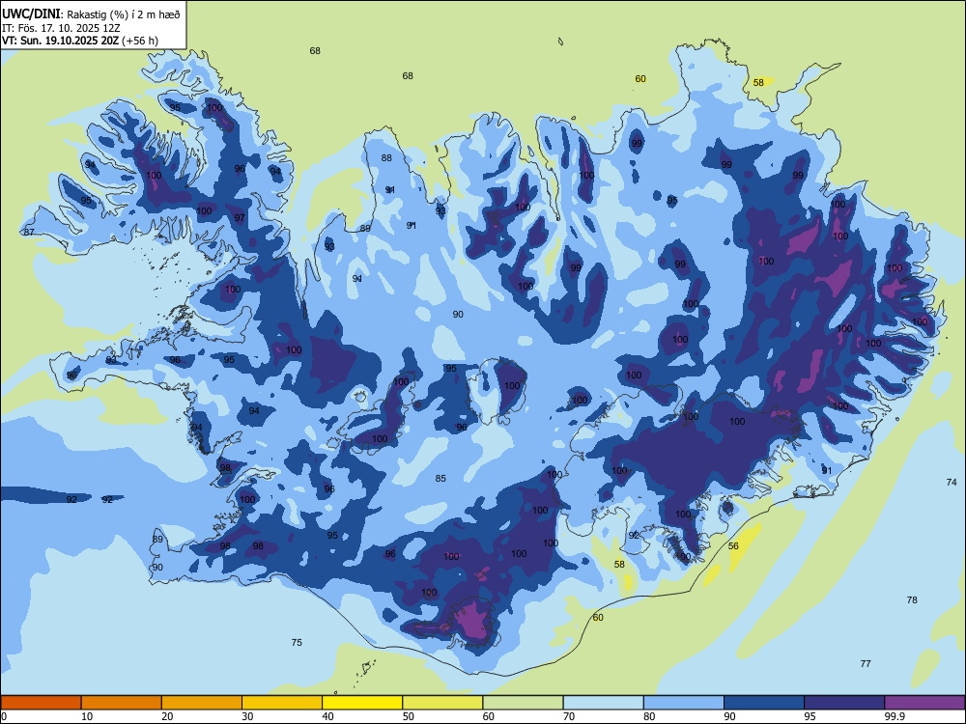Click the golden 30–40 legend swatch
The height and width of the screenshot is (724, 966).
click(282, 703)
